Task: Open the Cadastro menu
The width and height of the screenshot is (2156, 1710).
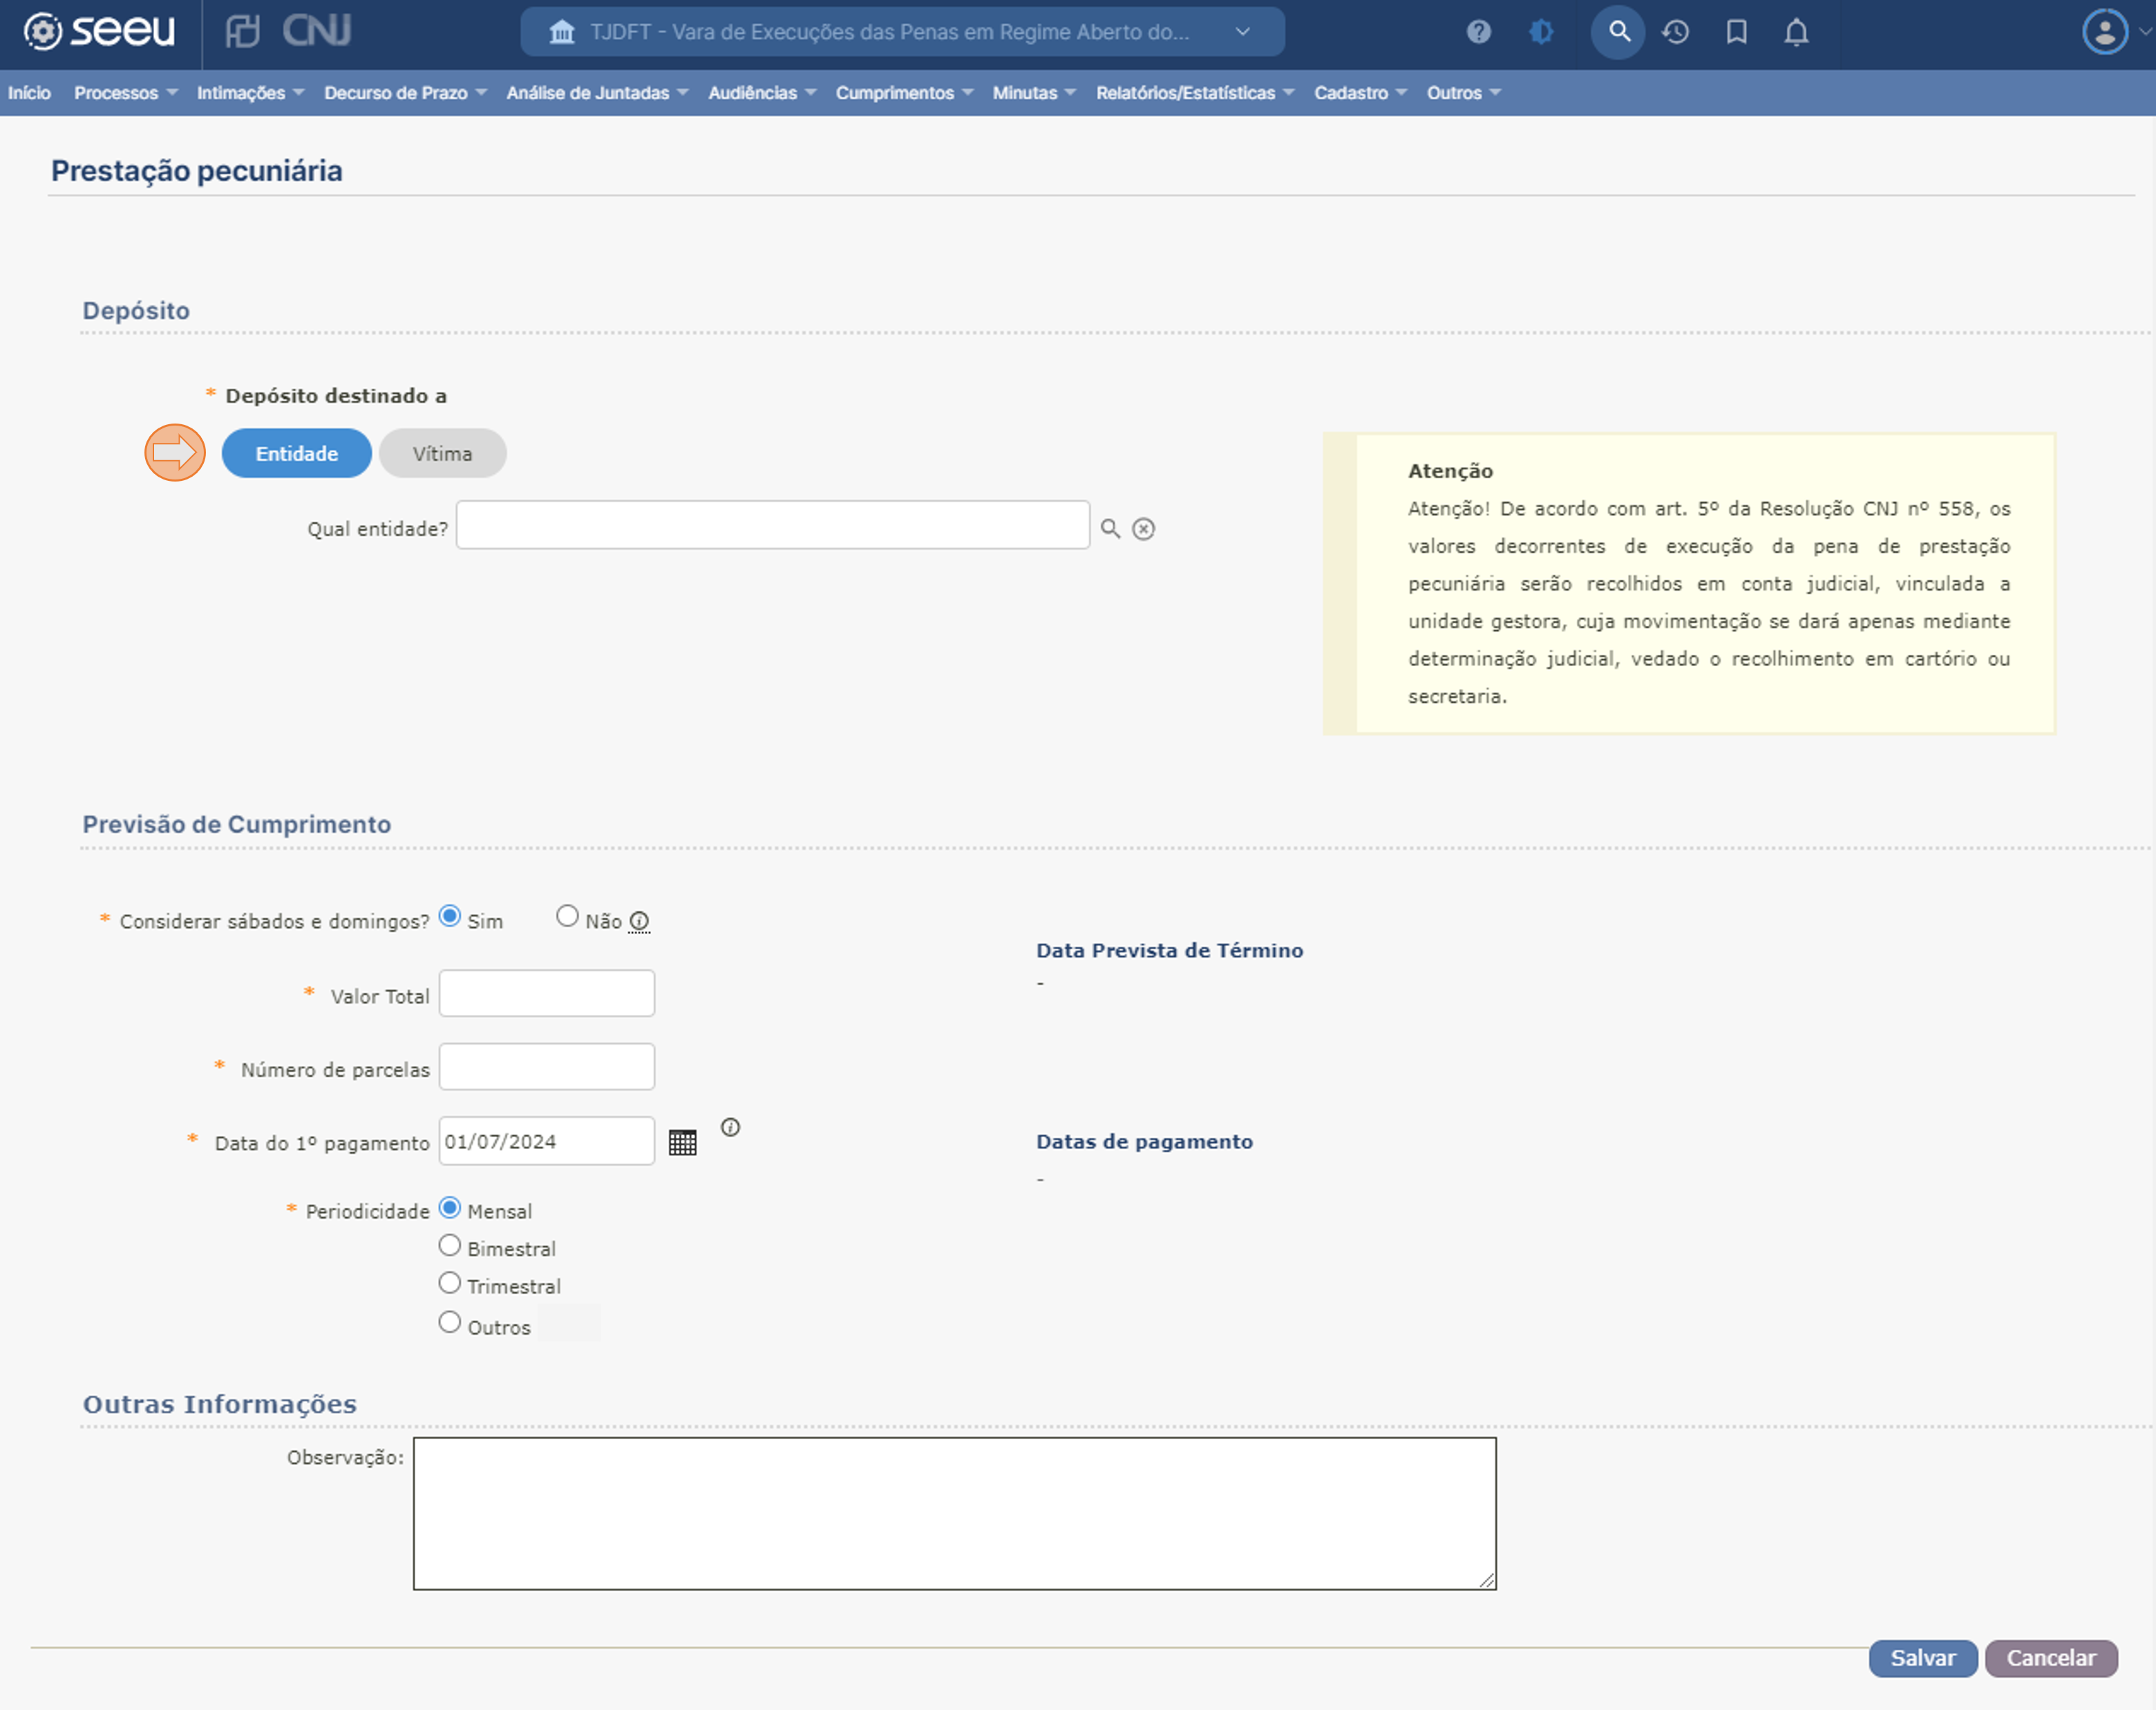Action: point(1360,93)
